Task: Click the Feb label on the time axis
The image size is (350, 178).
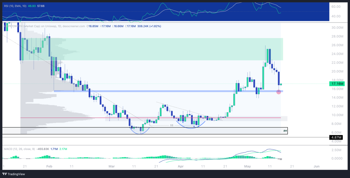Action: pyautogui.click(x=49, y=166)
